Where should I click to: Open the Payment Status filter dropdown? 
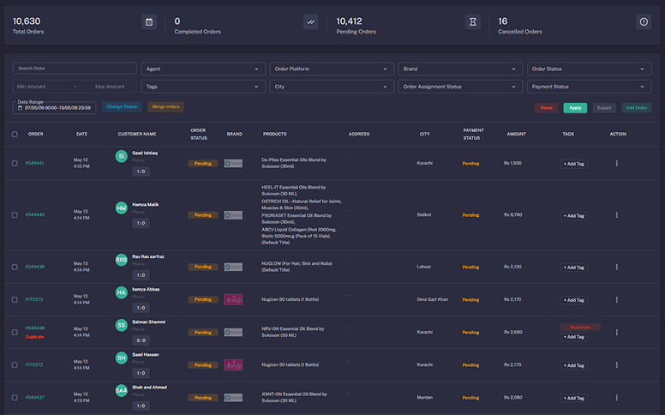tap(589, 87)
